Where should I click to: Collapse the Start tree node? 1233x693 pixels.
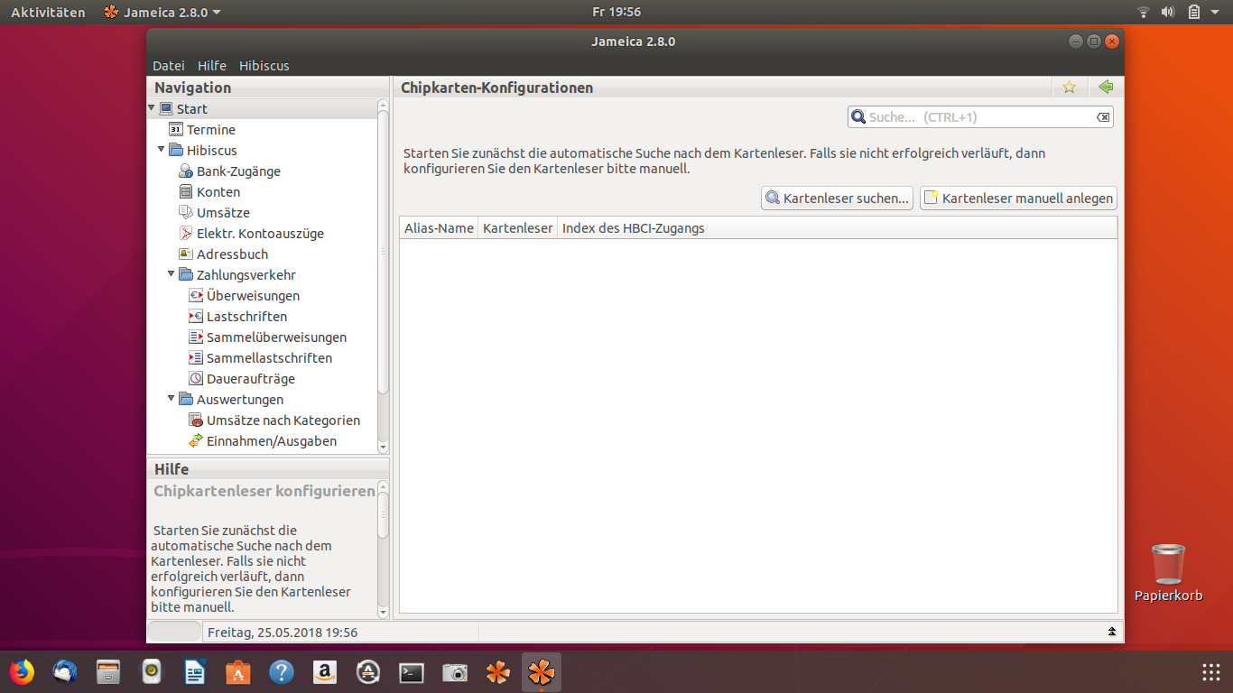point(152,108)
